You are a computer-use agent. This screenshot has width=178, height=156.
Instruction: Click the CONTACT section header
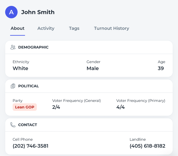(27, 125)
